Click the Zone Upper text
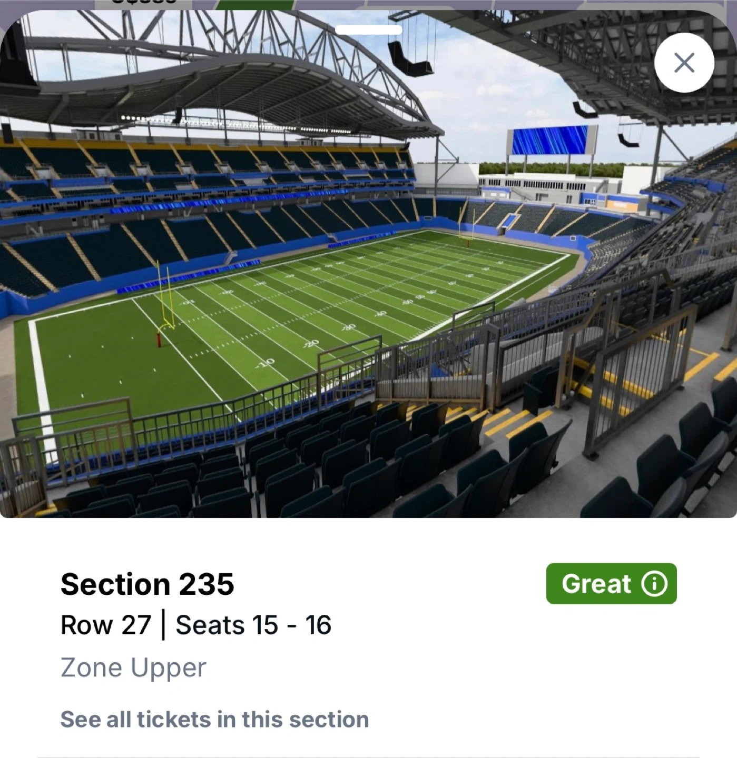Image resolution: width=737 pixels, height=758 pixels. click(133, 667)
